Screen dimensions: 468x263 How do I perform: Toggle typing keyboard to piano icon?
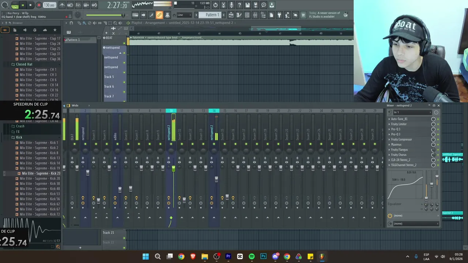point(135,15)
